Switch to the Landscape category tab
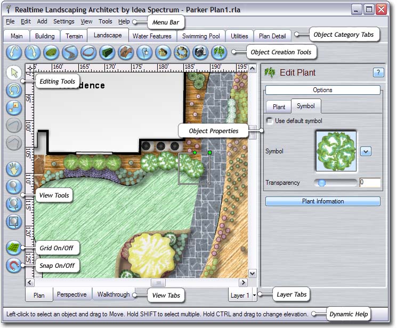Image resolution: width=397 pixels, height=328 pixels. point(108,35)
